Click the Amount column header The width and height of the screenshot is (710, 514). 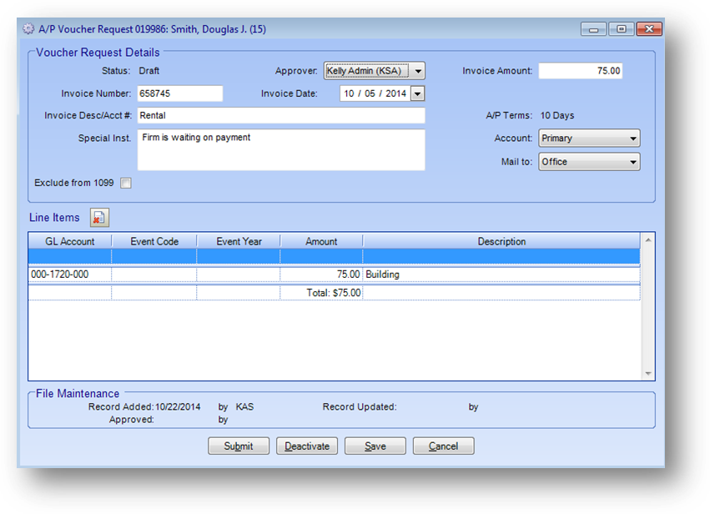click(x=321, y=241)
